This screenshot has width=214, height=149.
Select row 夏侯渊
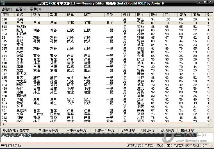[x=105, y=110]
